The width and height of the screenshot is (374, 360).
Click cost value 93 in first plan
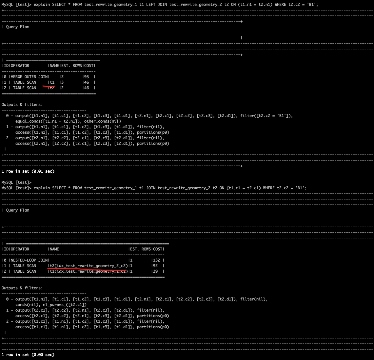[86, 77]
